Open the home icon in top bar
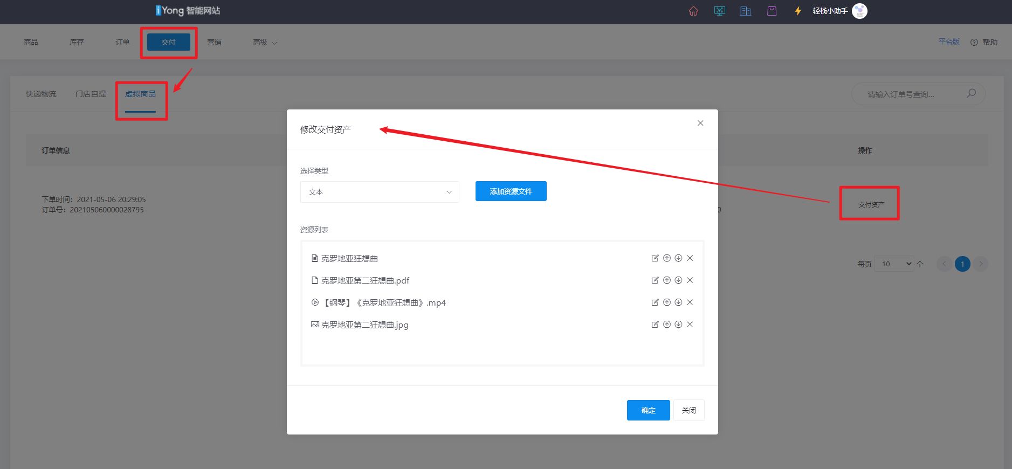The image size is (1012, 469). point(693,11)
